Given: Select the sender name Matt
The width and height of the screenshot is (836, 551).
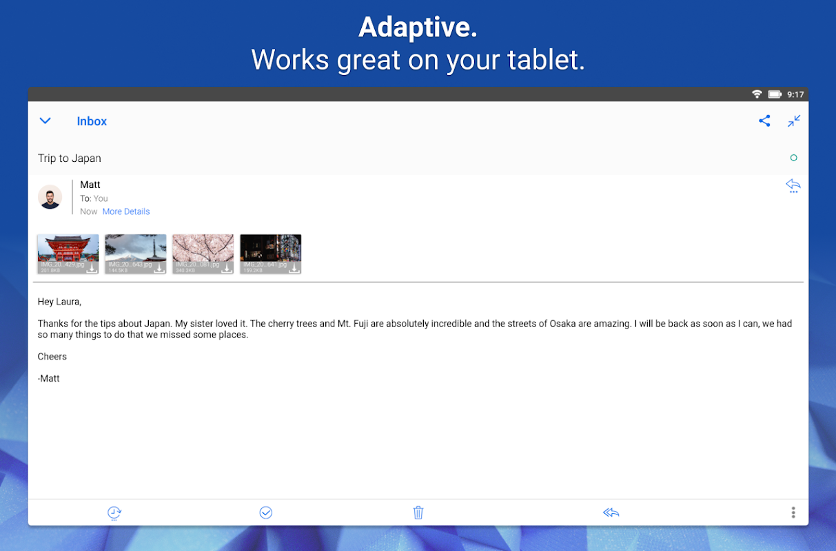Looking at the screenshot, I should (90, 185).
